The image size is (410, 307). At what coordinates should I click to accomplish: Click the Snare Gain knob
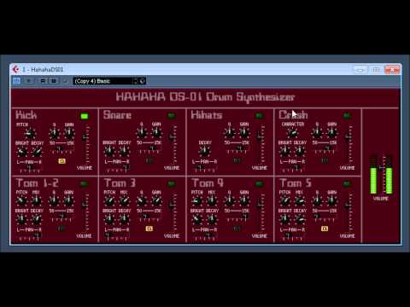tap(156, 133)
